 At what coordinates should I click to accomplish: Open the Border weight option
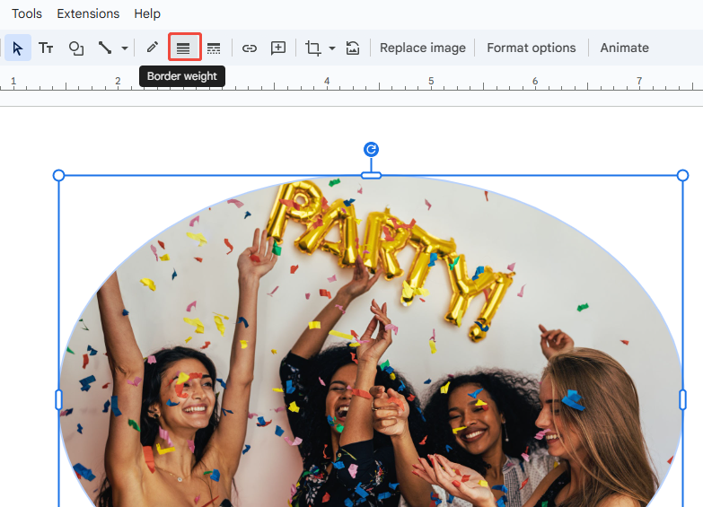pos(183,48)
